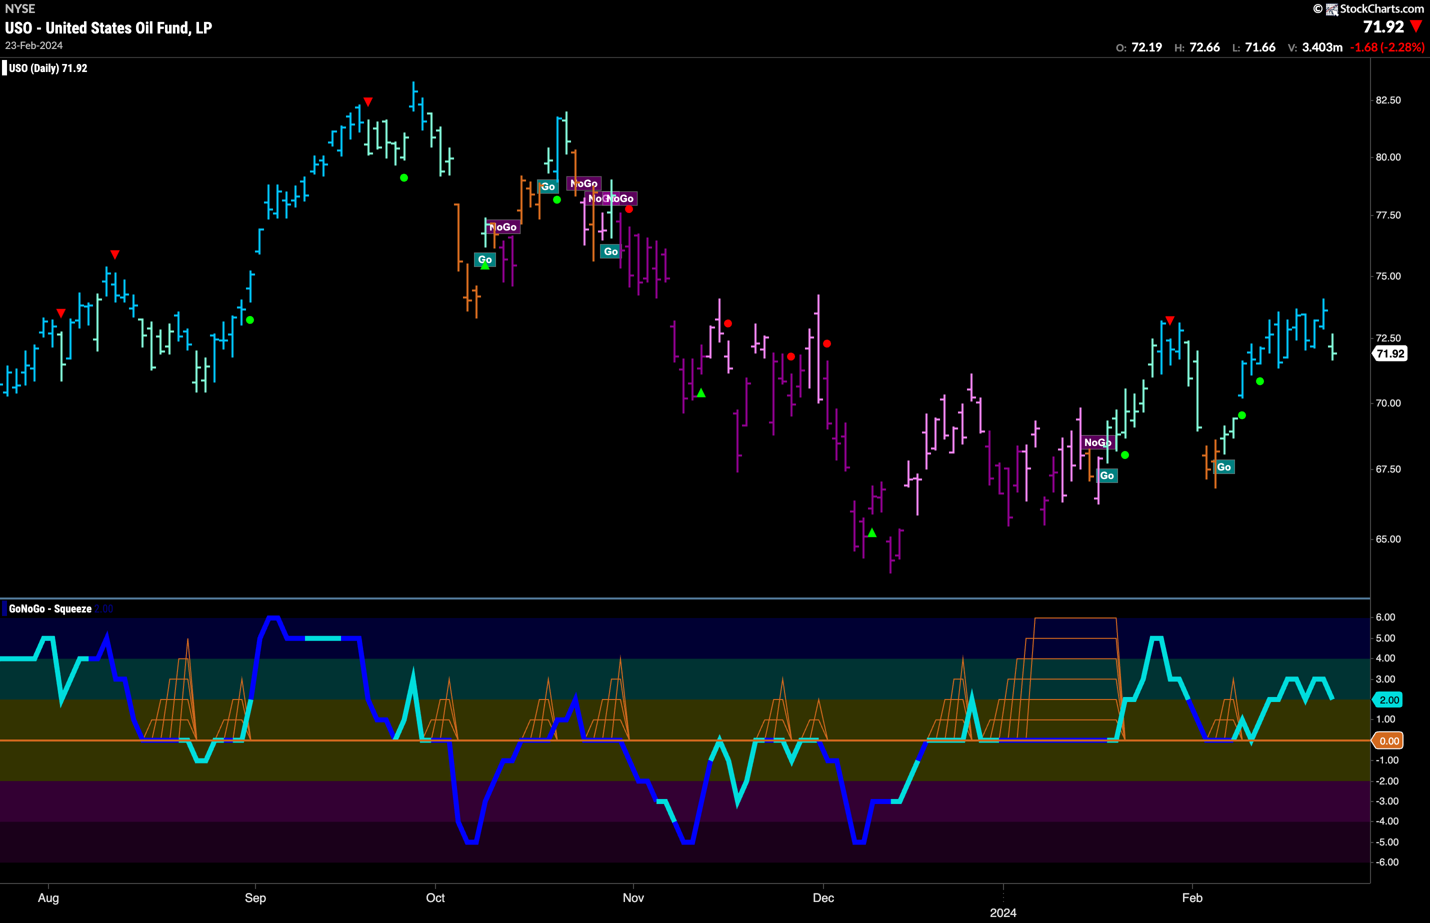The image size is (1430, 923).
Task: Click the chart title USO - United States Oil Fund
Action: click(x=108, y=28)
